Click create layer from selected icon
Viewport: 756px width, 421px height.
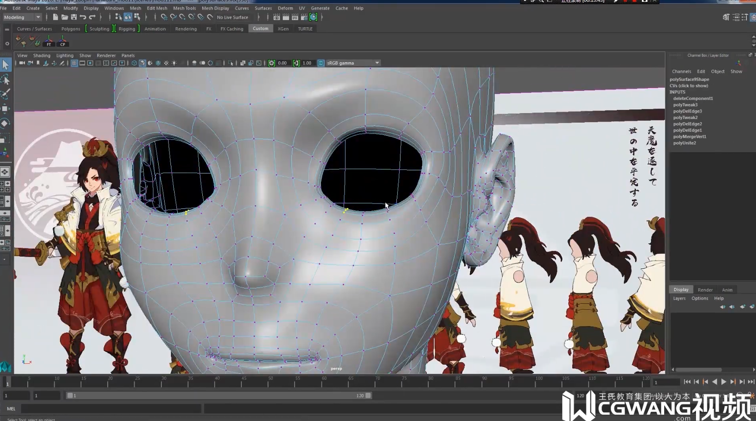pyautogui.click(x=752, y=307)
